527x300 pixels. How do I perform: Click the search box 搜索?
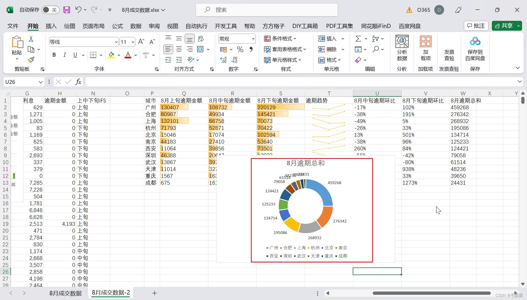click(267, 10)
